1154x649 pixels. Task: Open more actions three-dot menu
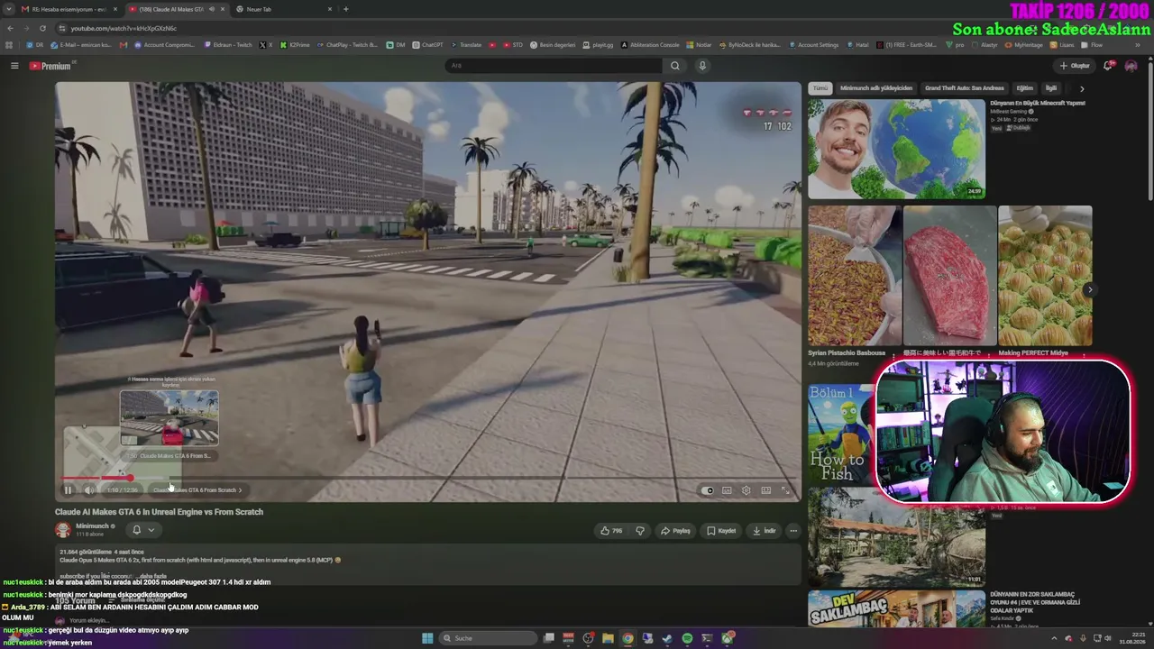793,531
